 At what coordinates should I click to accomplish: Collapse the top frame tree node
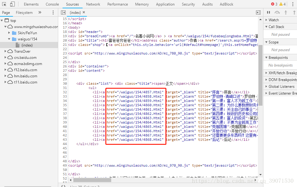2,20
